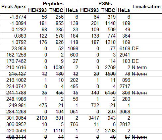This screenshot has width=162, height=140.
Task: Select the 'Peptides' merged header cell
Action: (53, 4)
